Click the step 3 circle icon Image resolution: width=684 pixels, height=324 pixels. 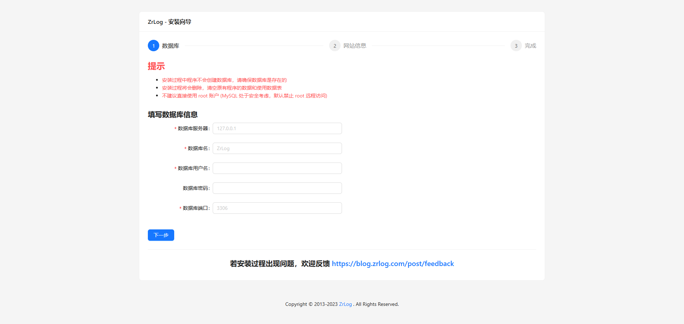tap(516, 46)
